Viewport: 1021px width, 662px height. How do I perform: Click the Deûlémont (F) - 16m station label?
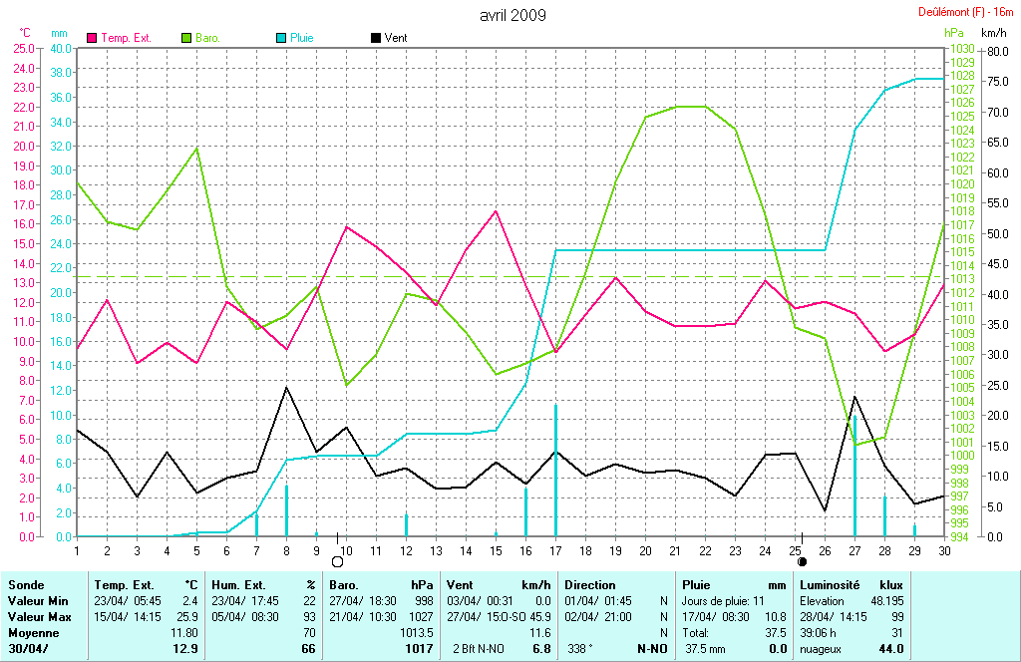coord(966,12)
